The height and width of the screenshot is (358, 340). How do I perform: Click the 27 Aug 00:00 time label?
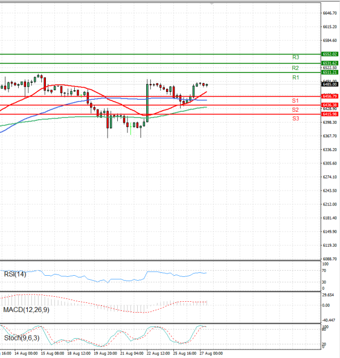click(x=211, y=353)
